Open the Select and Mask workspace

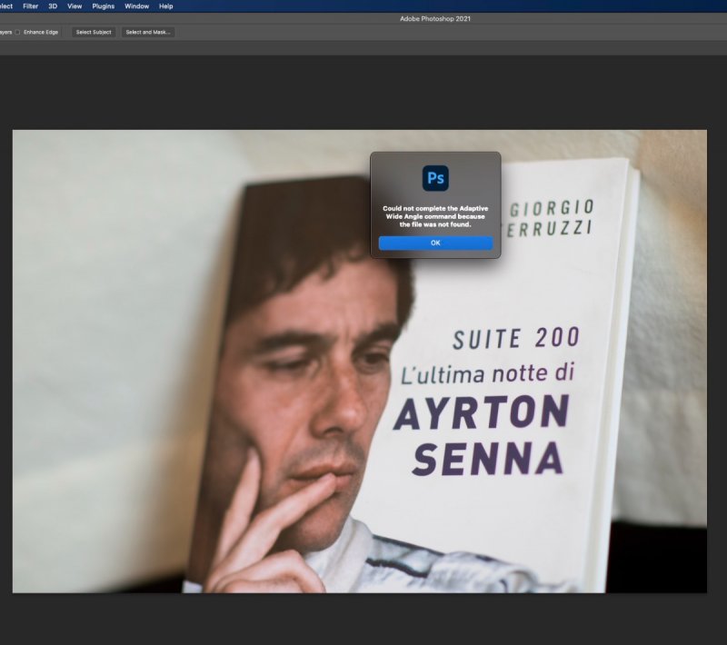[149, 32]
